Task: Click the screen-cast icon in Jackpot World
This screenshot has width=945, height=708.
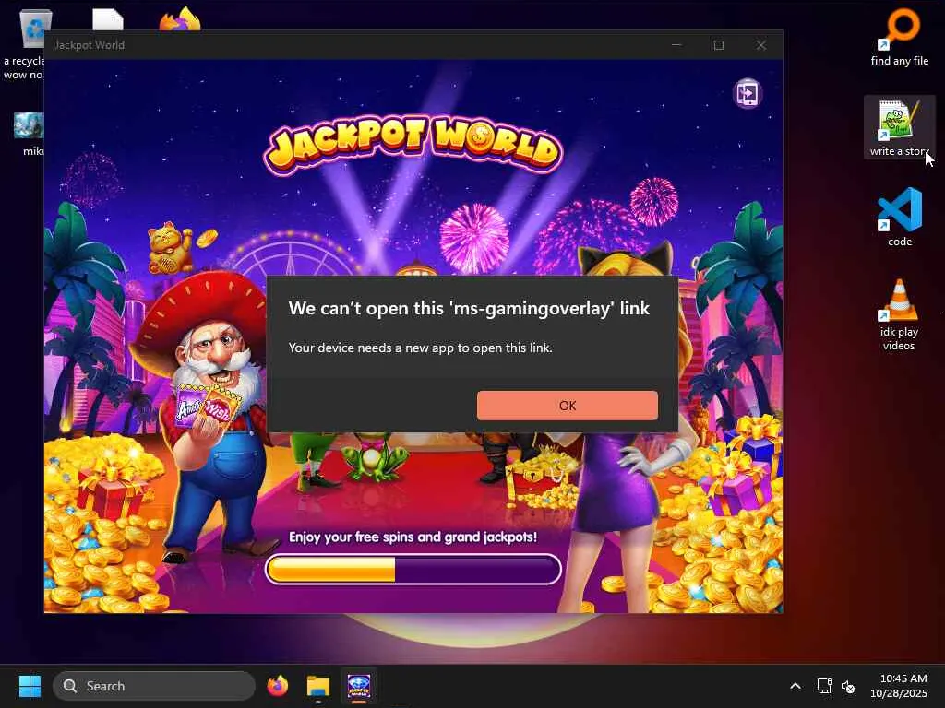Action: [748, 93]
